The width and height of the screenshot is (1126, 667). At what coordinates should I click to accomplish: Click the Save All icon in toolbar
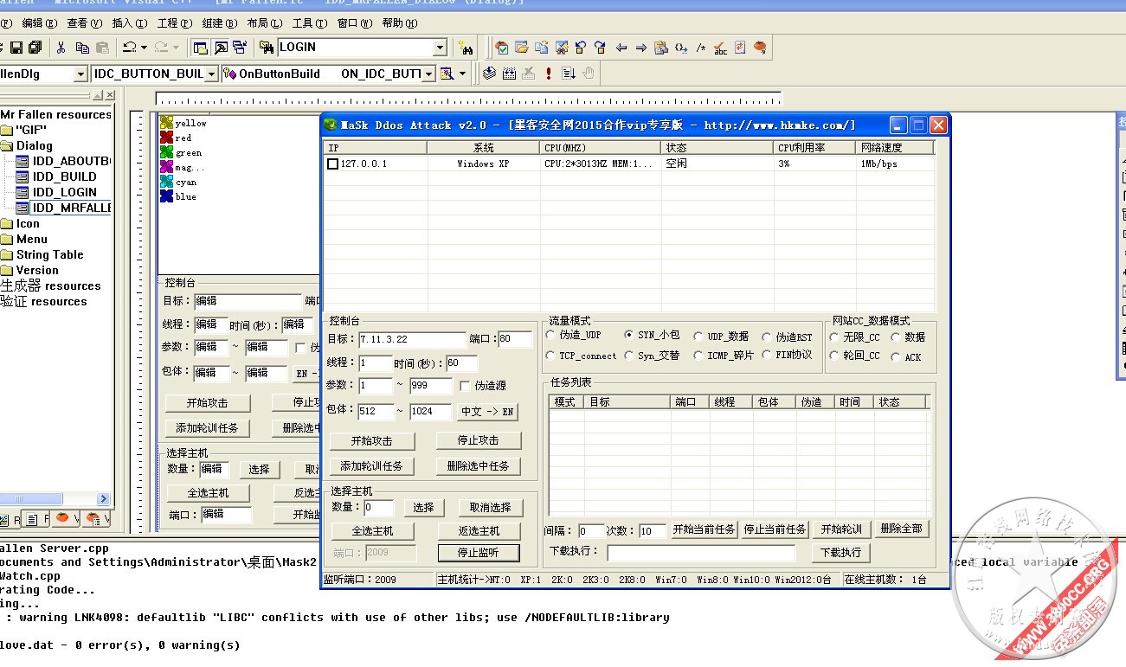pyautogui.click(x=35, y=48)
